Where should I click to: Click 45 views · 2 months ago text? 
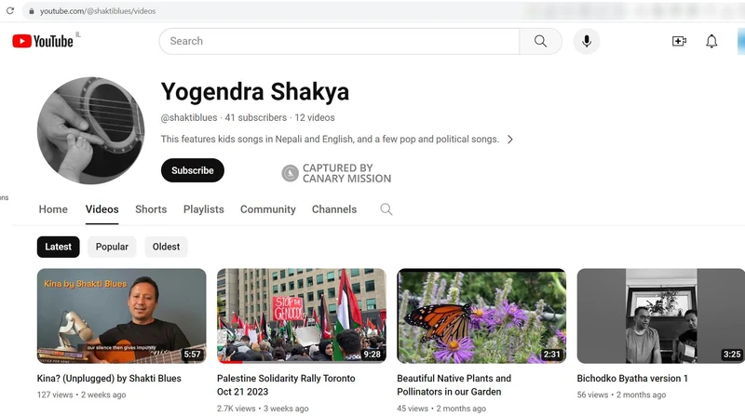coord(441,409)
